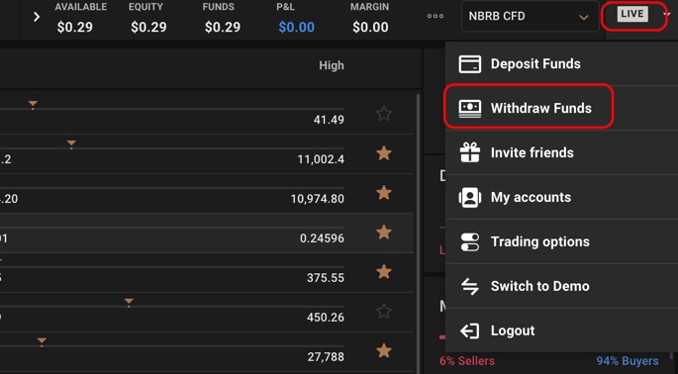Favorite the row with high 41.49
The image size is (678, 374).
click(384, 114)
